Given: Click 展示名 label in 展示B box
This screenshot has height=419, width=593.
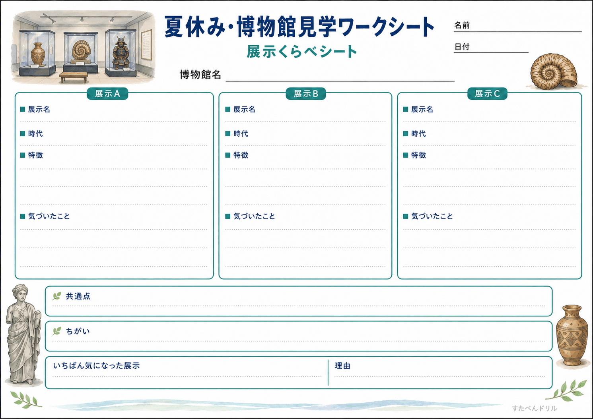Looking at the screenshot, I should pyautogui.click(x=244, y=109).
